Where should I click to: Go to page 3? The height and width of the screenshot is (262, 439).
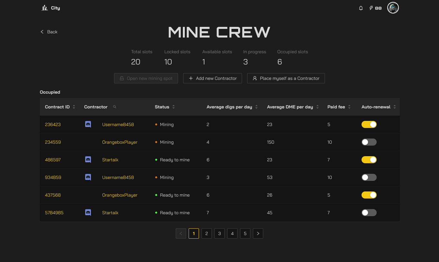pos(219,233)
